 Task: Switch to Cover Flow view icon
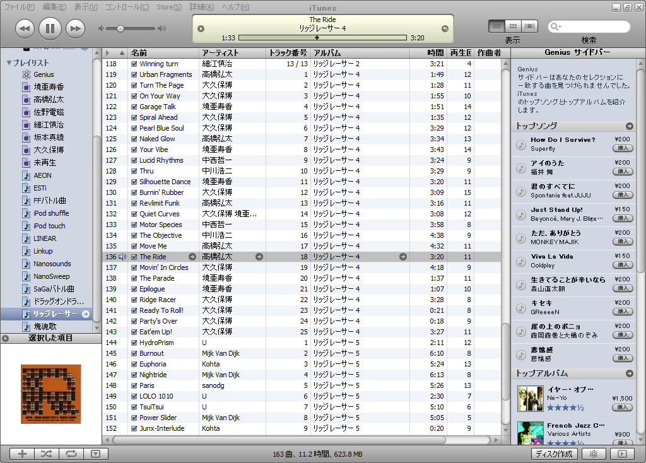530,26
